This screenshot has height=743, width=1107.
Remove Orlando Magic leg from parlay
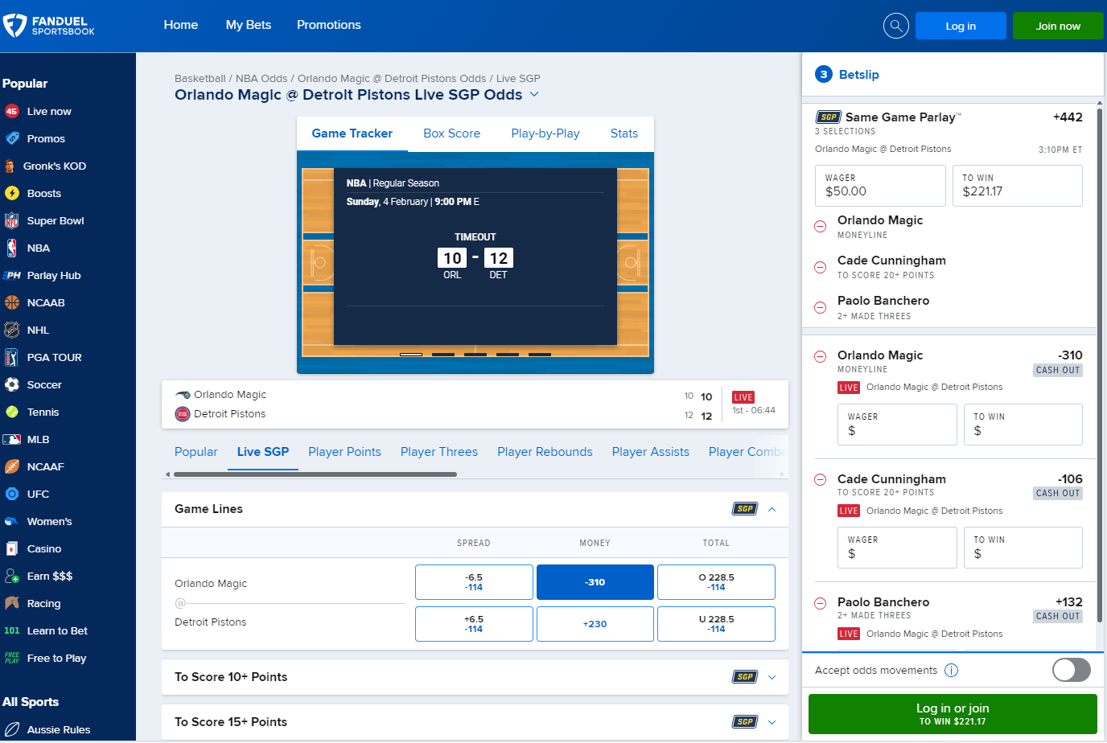click(x=821, y=227)
